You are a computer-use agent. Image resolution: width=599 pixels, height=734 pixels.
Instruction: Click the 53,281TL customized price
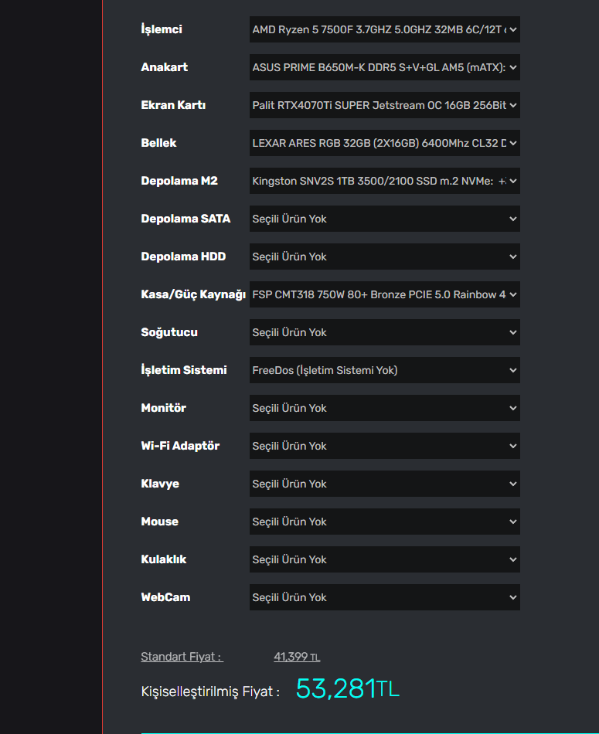pyautogui.click(x=348, y=688)
